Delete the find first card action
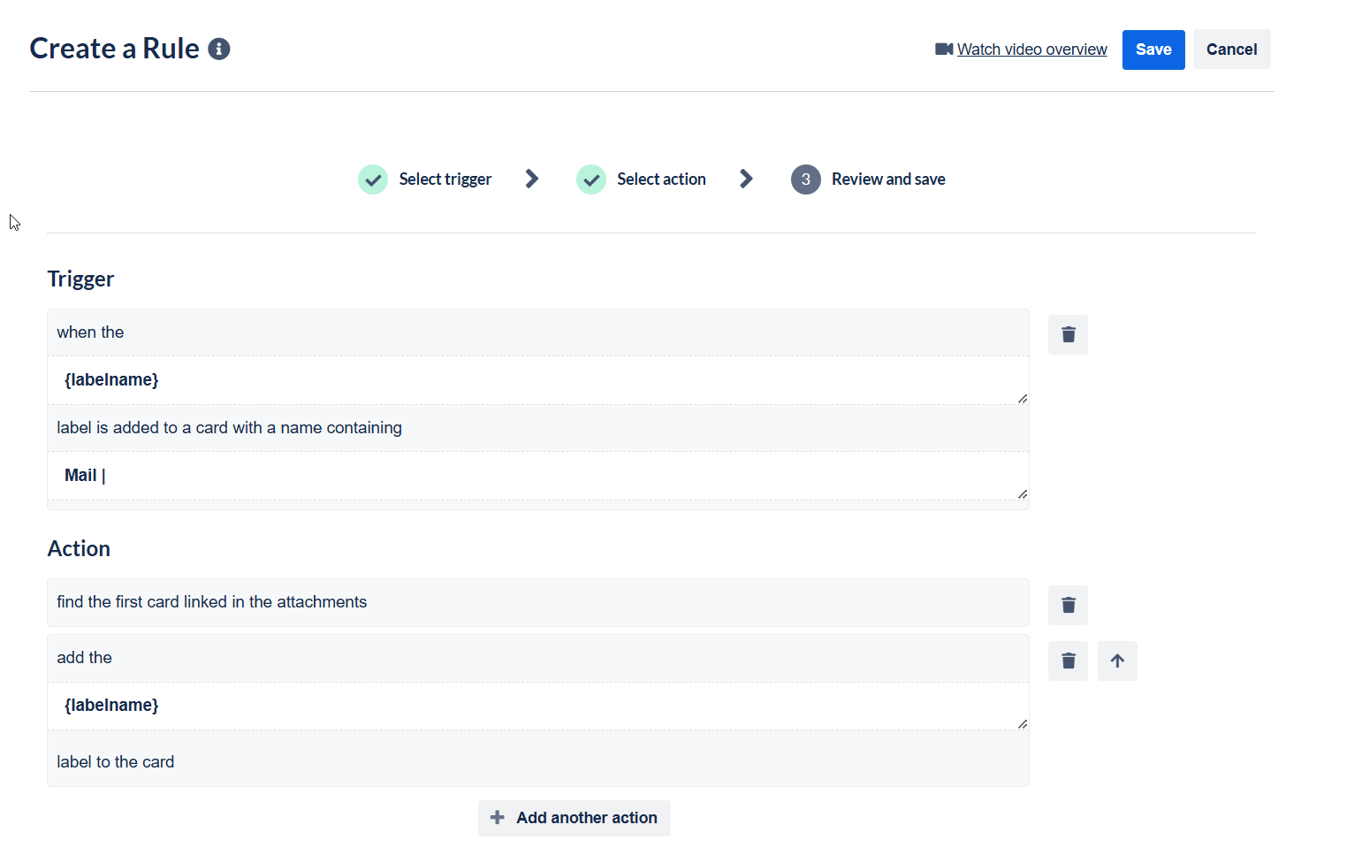 pyautogui.click(x=1068, y=605)
